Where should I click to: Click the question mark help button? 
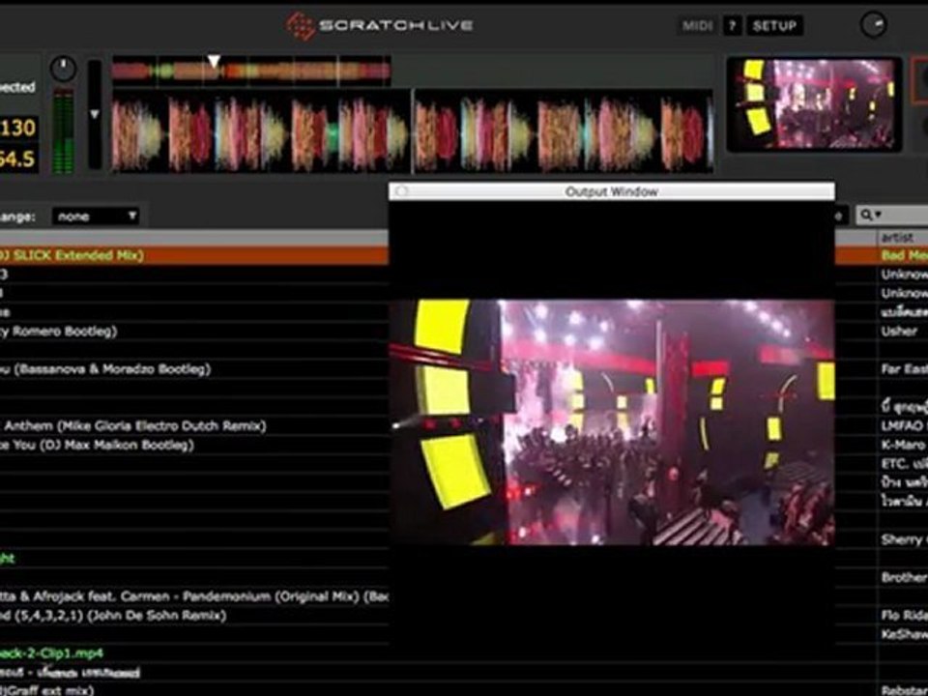click(734, 26)
